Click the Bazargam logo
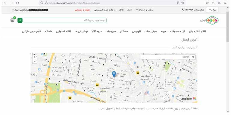The image size is (231, 115). [212, 20]
